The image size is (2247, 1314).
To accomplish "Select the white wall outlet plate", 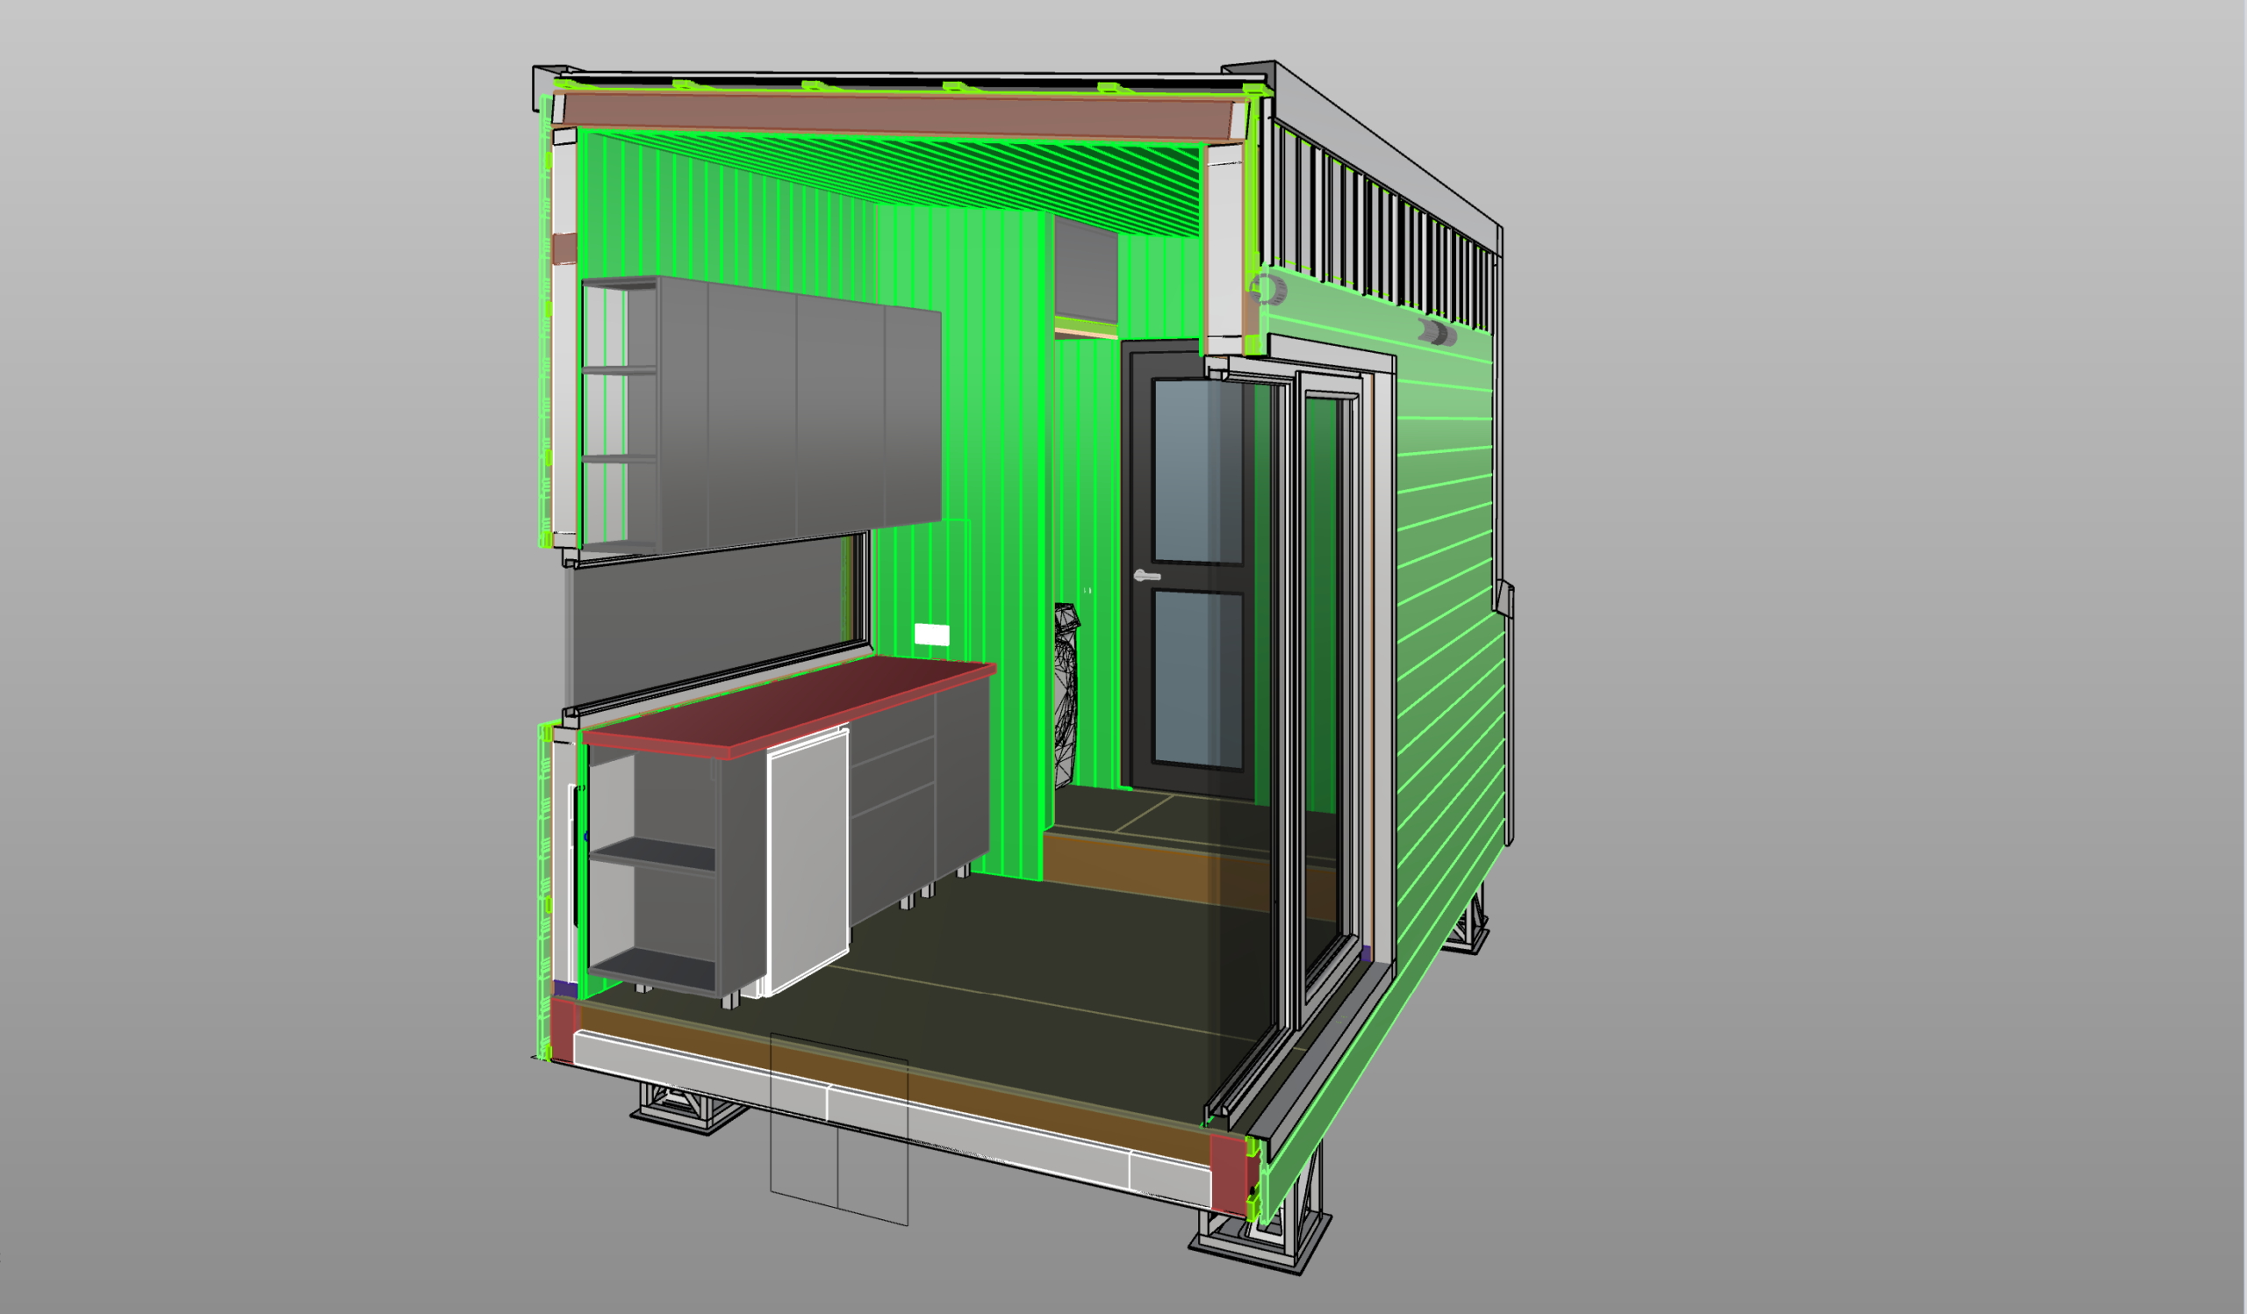I will pyautogui.click(x=932, y=634).
